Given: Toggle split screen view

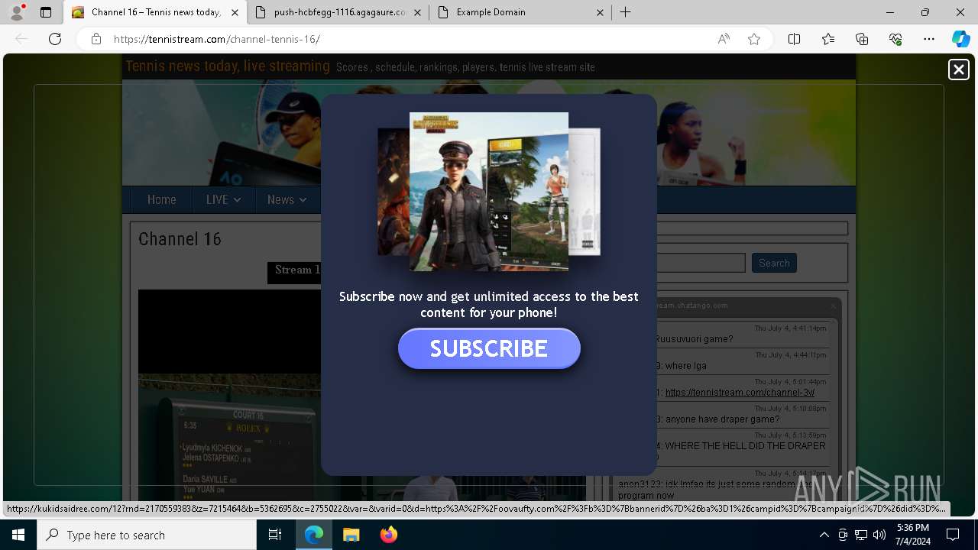Looking at the screenshot, I should pos(794,39).
